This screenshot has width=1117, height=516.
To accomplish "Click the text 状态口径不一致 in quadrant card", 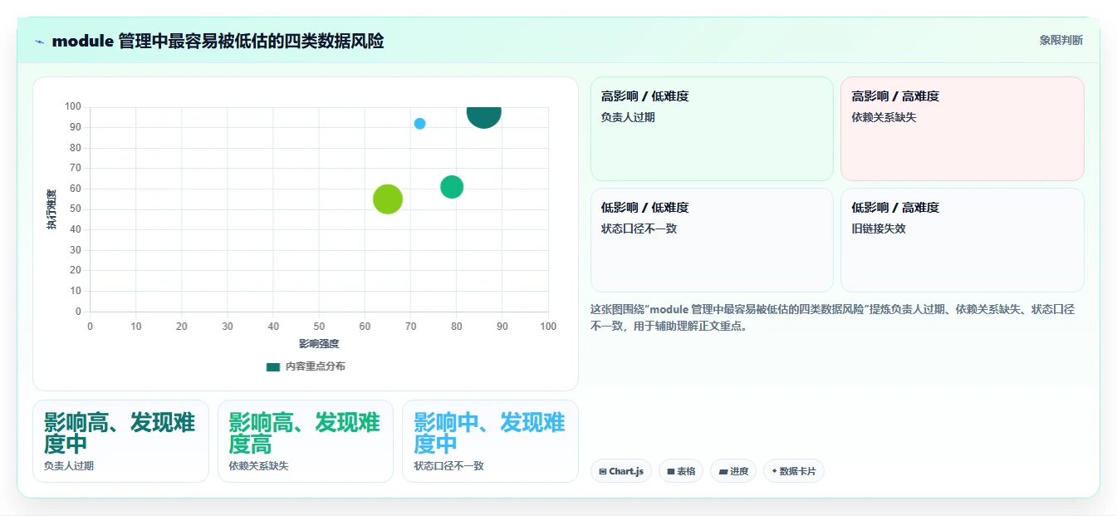I will (639, 229).
